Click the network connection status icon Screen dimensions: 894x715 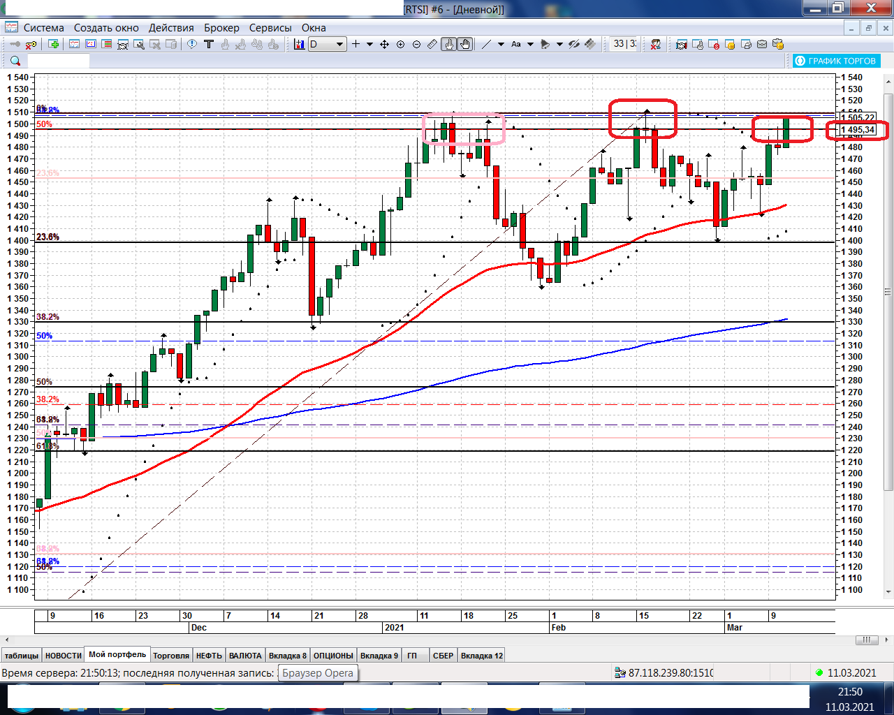click(x=620, y=672)
